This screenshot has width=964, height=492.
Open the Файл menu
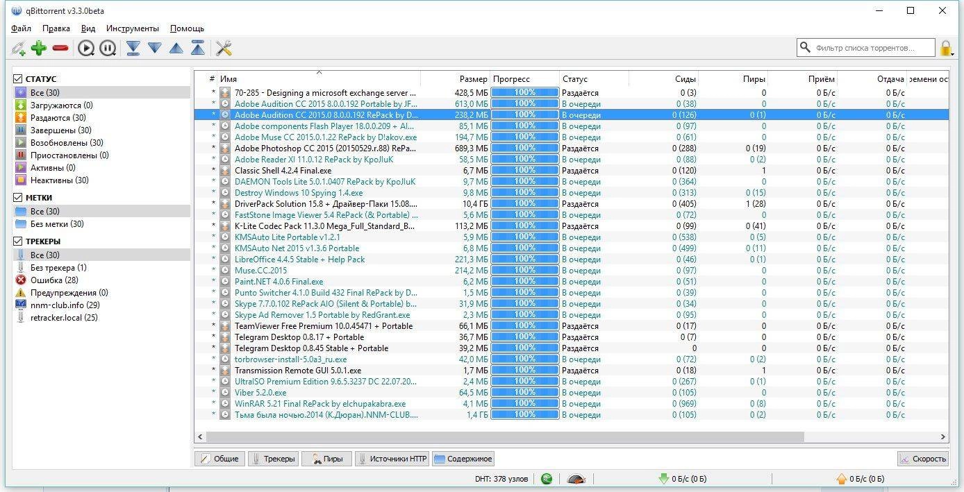click(x=21, y=28)
